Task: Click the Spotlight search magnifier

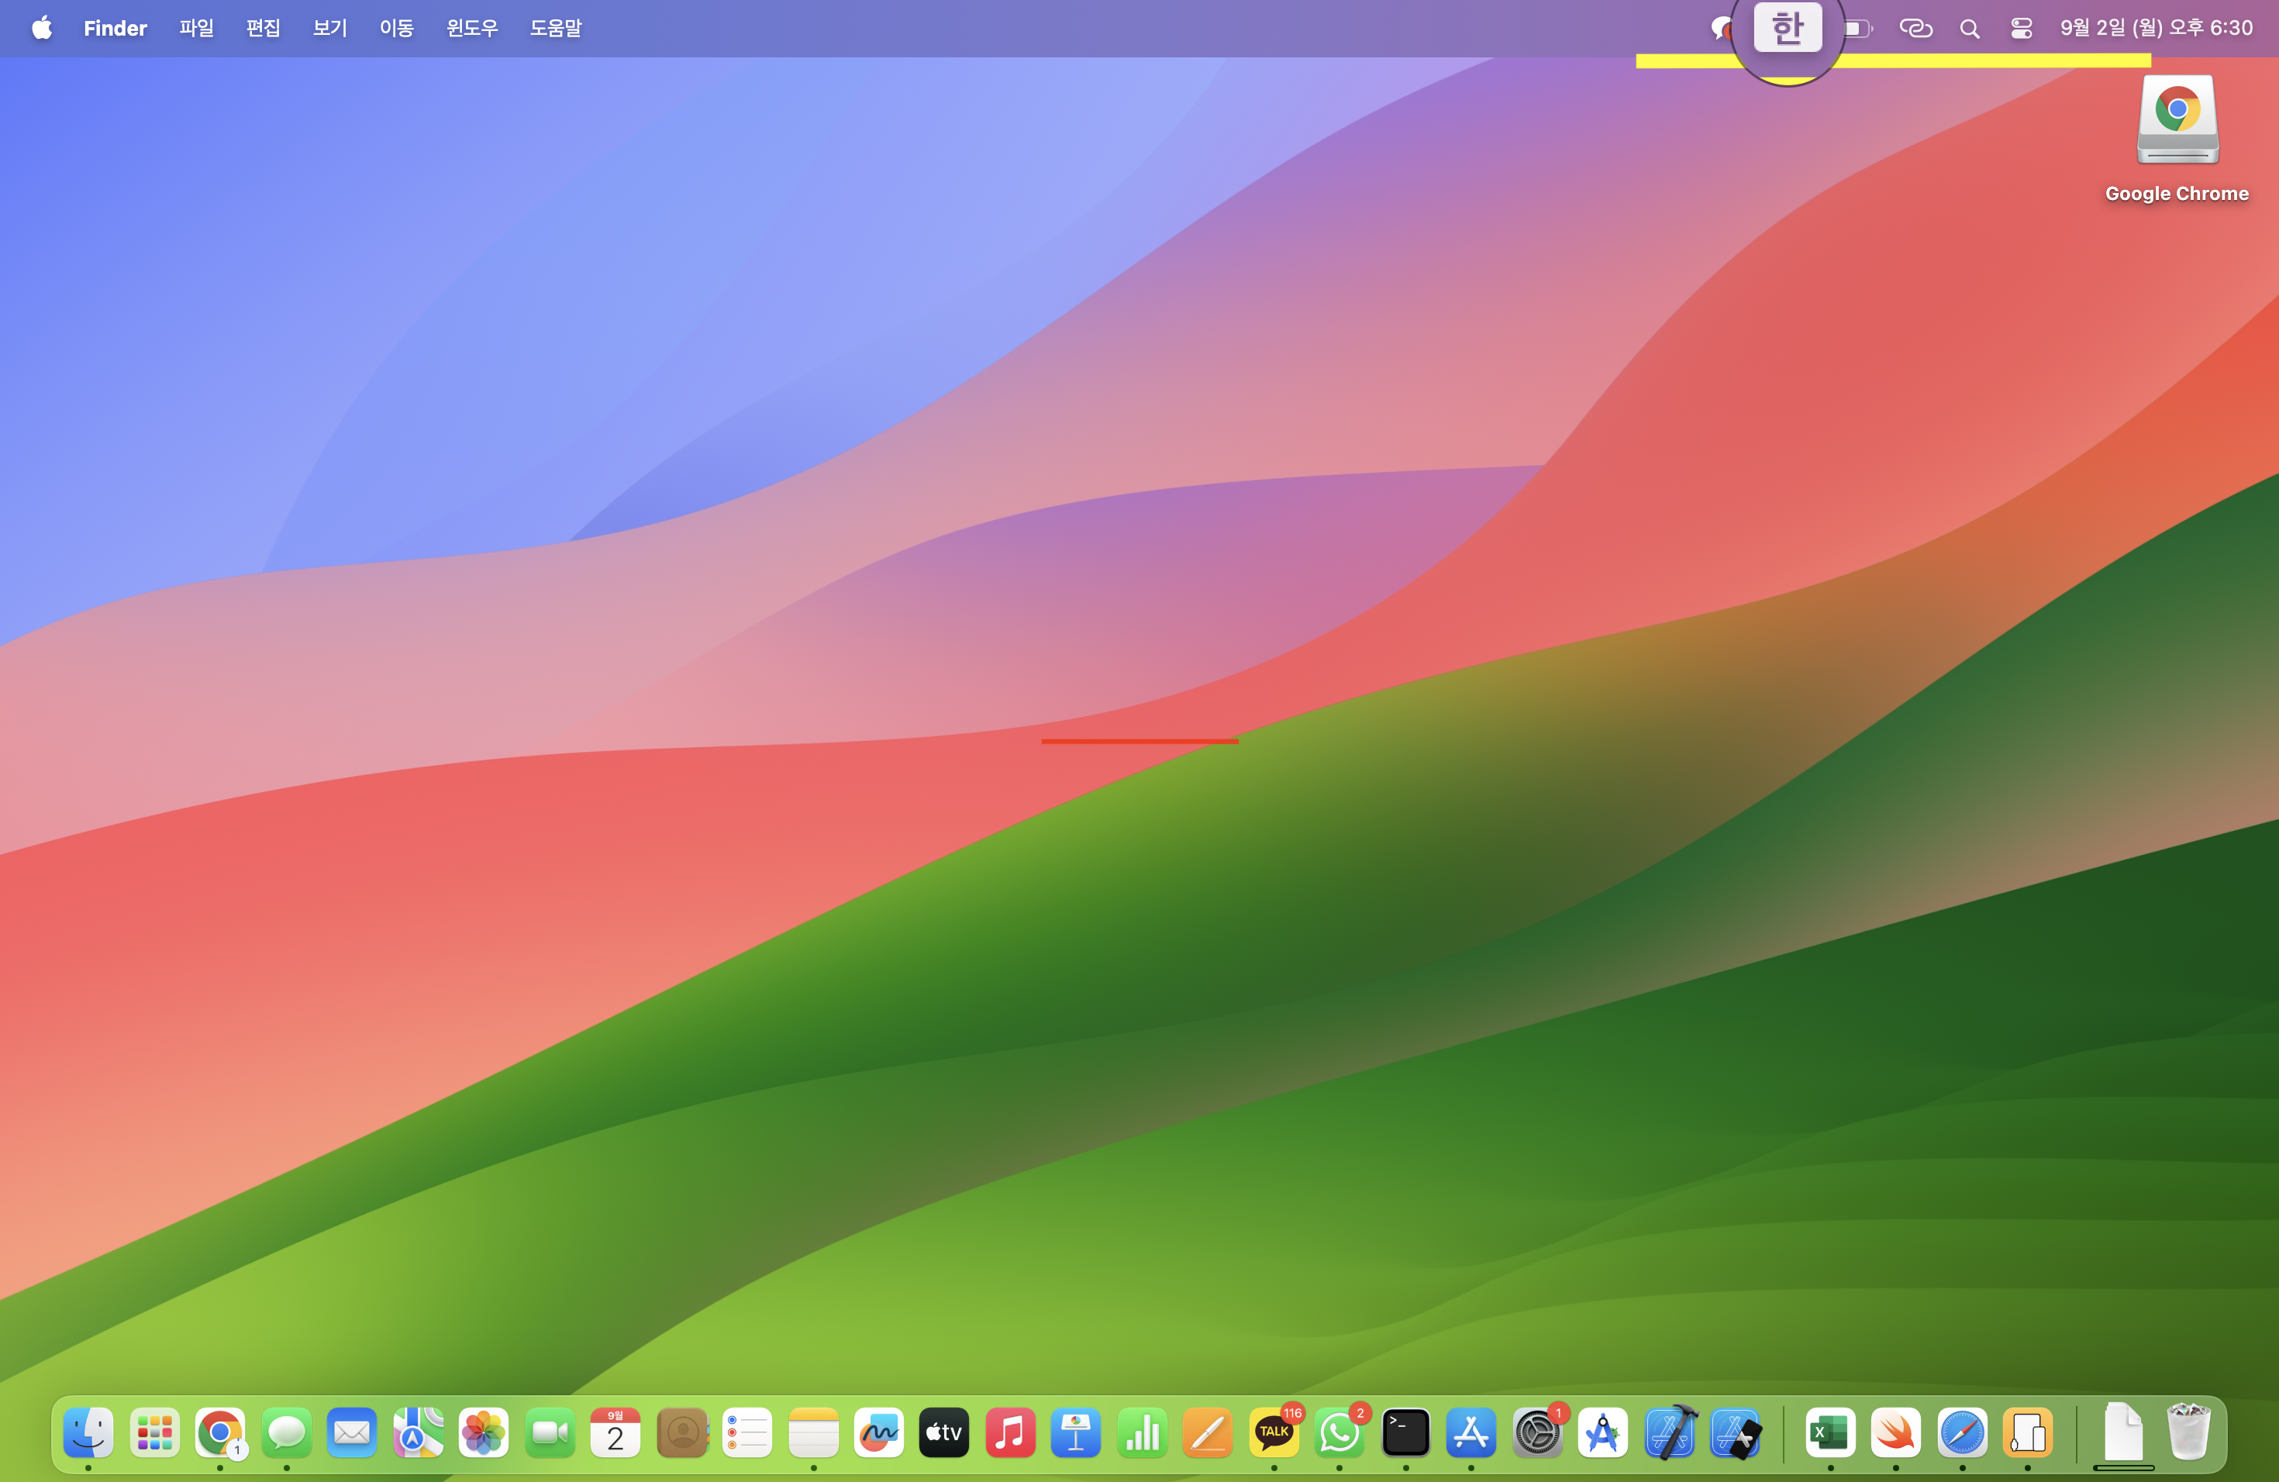Action: [1970, 29]
